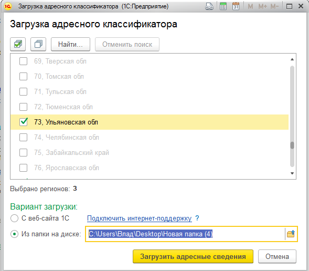Check the 69, Тверская обл checkbox

(x=23, y=61)
